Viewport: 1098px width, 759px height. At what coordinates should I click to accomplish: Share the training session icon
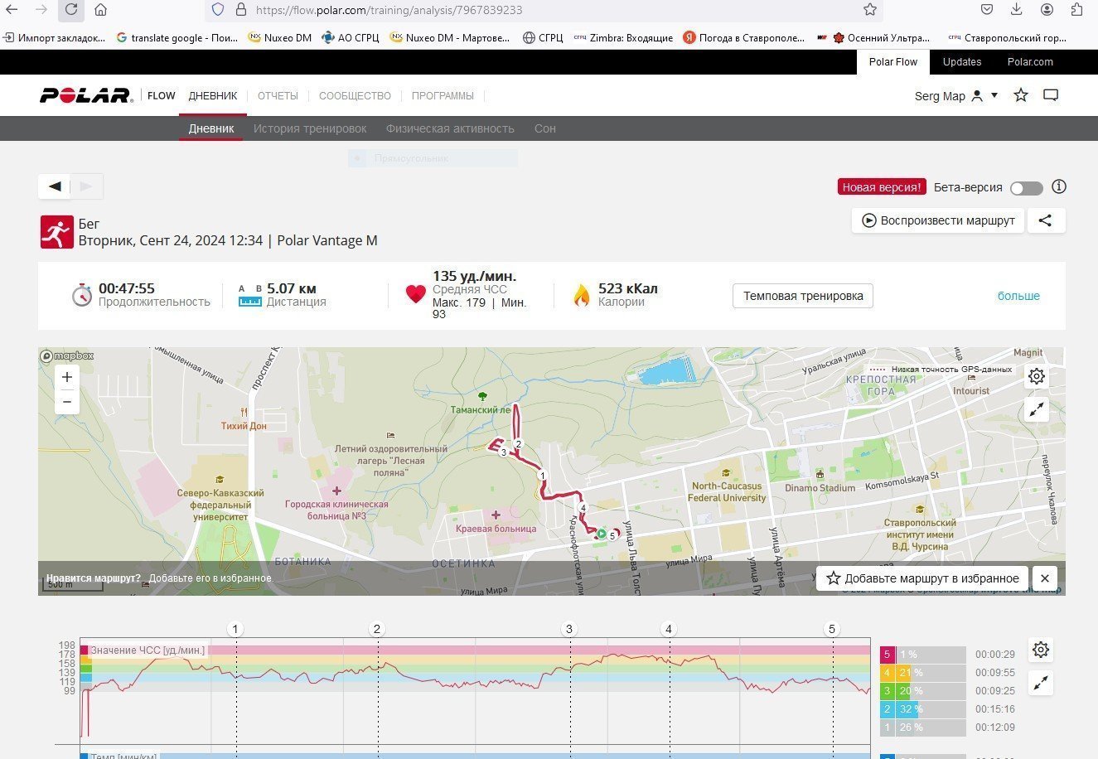click(x=1046, y=220)
